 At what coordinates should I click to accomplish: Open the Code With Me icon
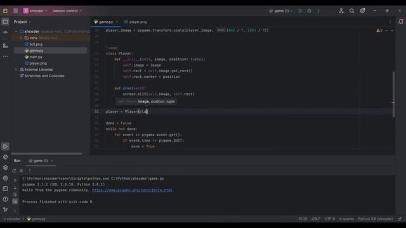click(341, 11)
